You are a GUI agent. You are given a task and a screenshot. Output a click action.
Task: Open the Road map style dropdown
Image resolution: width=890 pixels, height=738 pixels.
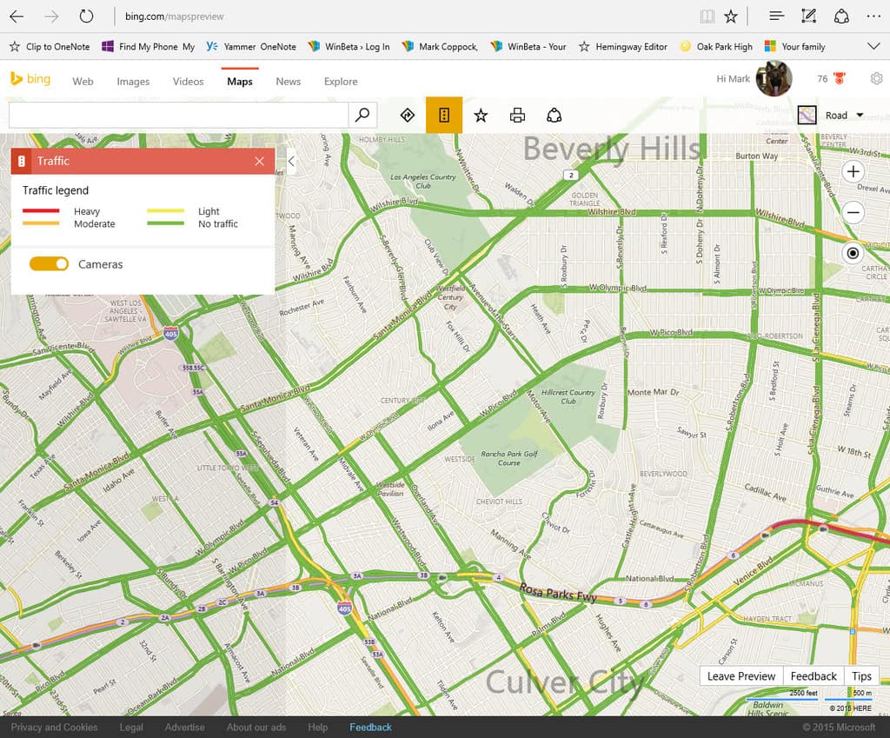click(x=844, y=116)
